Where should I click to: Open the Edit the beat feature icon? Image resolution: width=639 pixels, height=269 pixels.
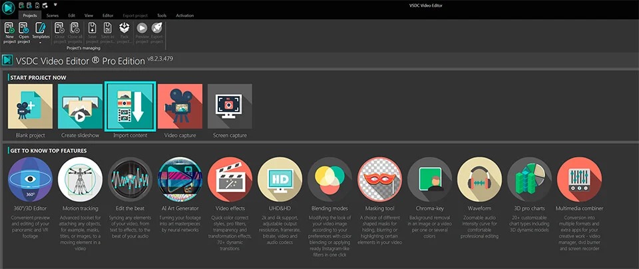click(x=130, y=179)
